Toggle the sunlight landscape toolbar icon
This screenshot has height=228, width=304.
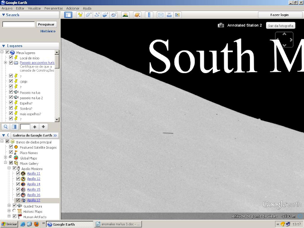pyautogui.click(x=125, y=15)
